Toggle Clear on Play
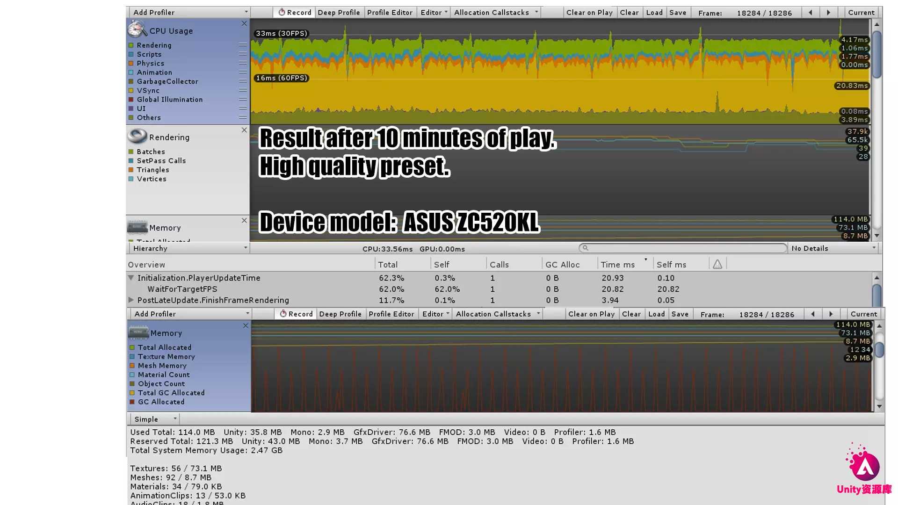This screenshot has height=505, width=898. tap(589, 12)
